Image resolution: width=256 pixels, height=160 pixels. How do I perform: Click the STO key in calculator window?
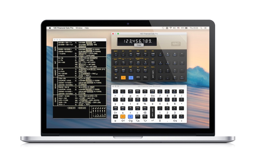coord(138,77)
